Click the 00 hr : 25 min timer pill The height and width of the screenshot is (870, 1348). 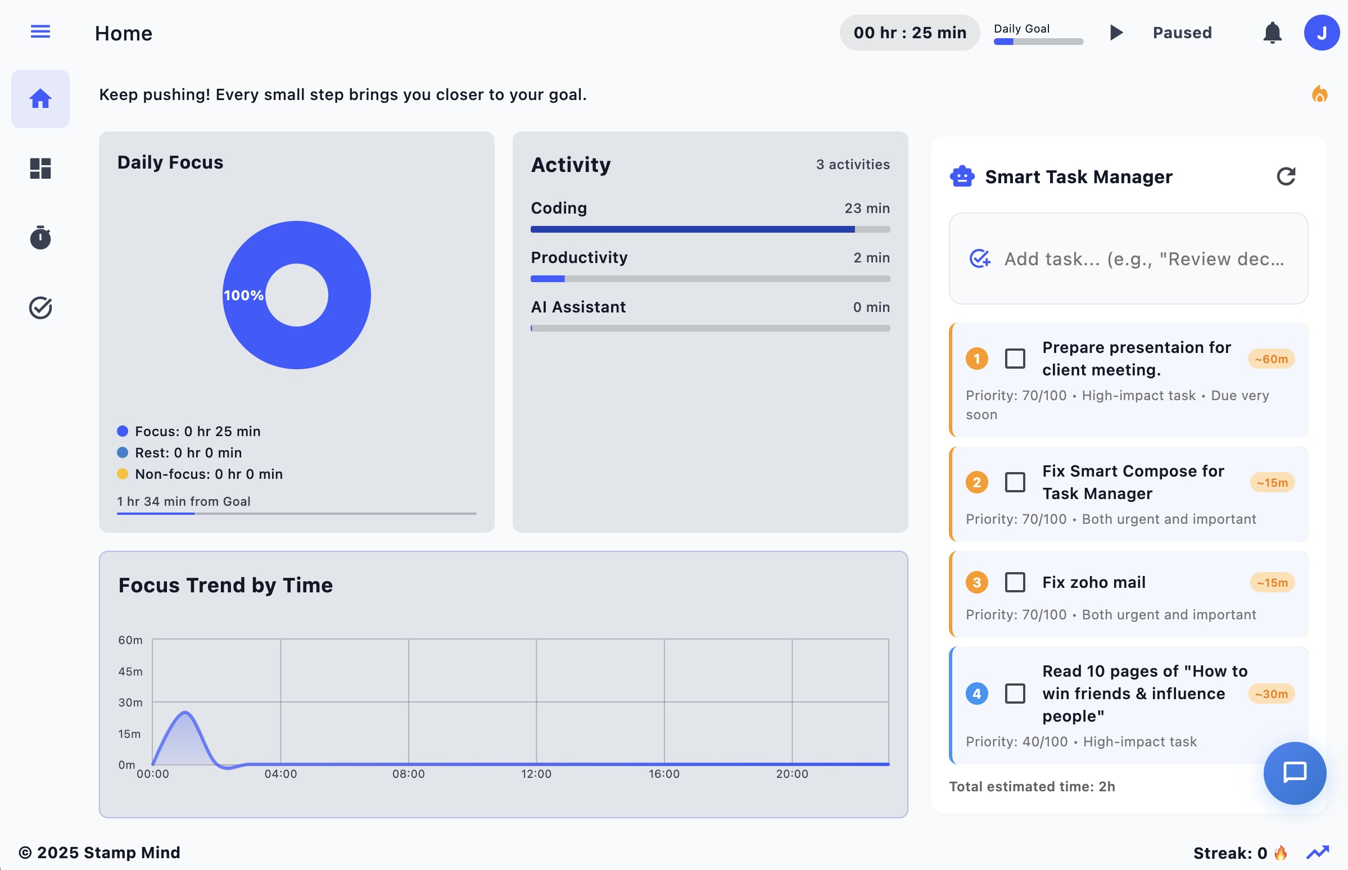tap(909, 33)
